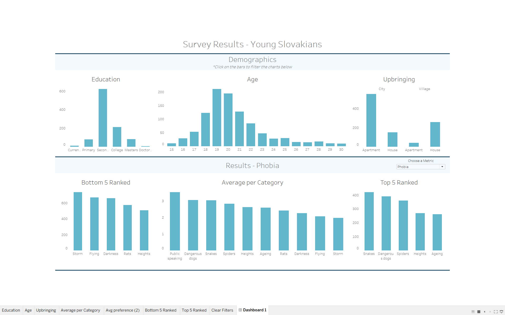505x315 pixels.
Task: Filter by the Secondary education bar
Action: tap(103, 118)
